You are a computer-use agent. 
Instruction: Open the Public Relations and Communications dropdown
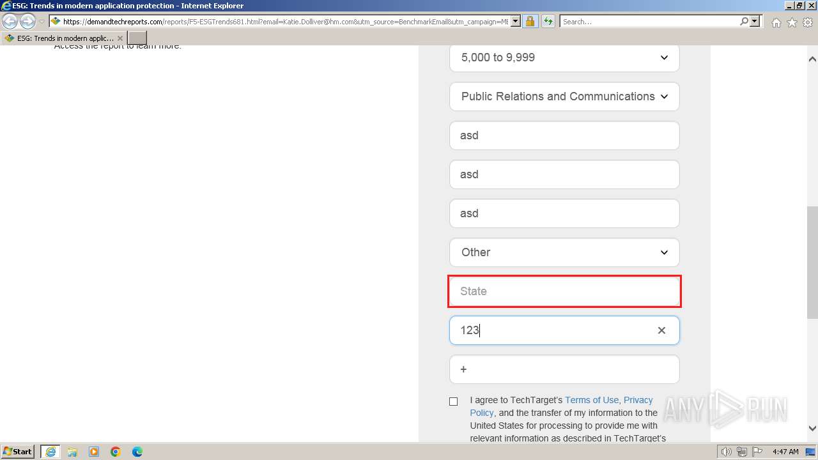pyautogui.click(x=564, y=96)
